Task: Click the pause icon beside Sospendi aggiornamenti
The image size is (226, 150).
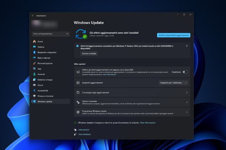Action: click(78, 83)
